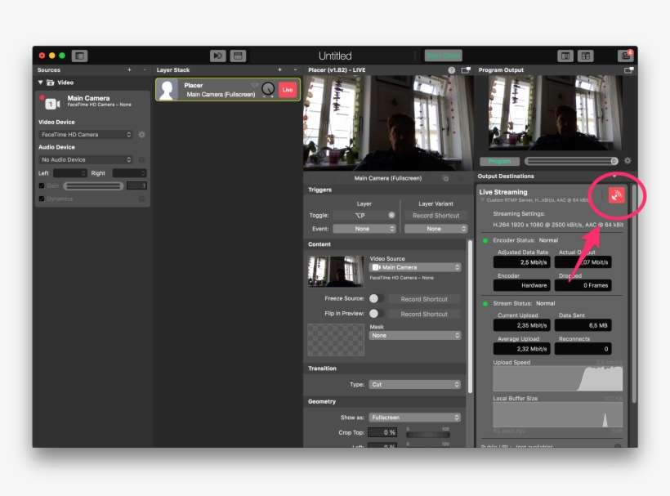The image size is (670, 496).
Task: Toggle the Flip in Preview switch
Action: click(x=376, y=314)
